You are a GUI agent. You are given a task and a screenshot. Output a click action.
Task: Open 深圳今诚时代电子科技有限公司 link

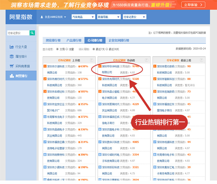coord(111,158)
